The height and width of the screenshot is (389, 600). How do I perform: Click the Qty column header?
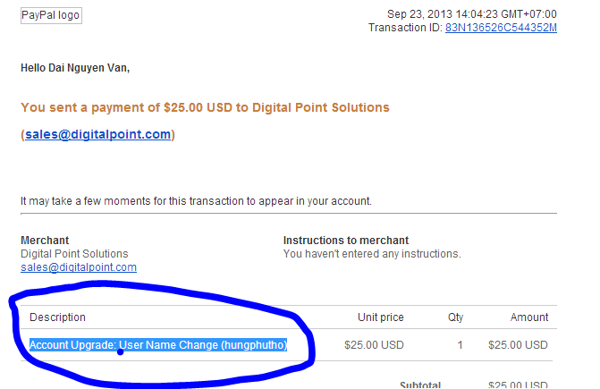(x=455, y=317)
